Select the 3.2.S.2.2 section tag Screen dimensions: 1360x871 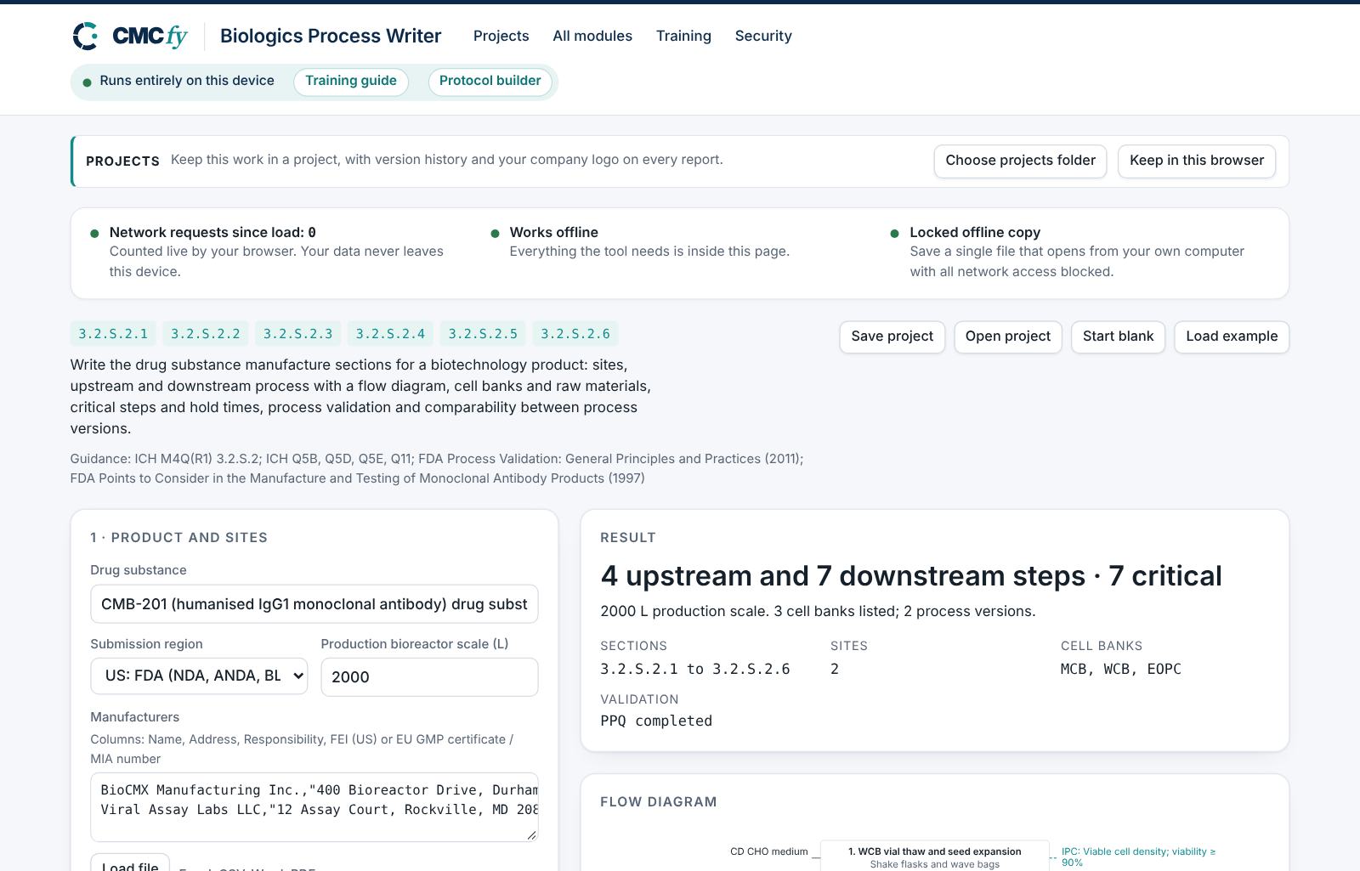206,334
